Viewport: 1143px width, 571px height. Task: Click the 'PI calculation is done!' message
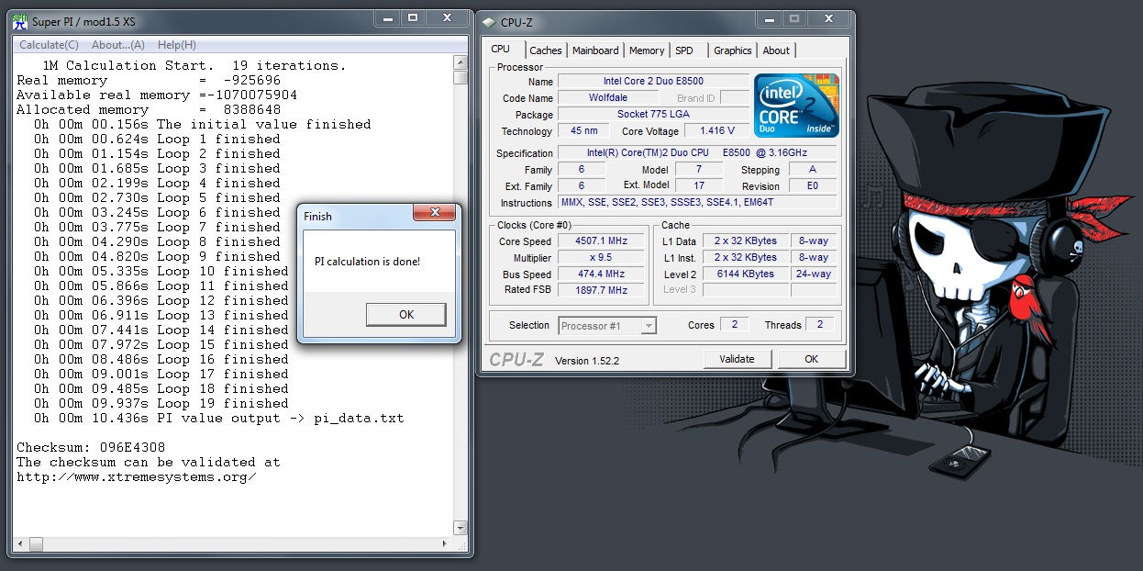click(367, 262)
